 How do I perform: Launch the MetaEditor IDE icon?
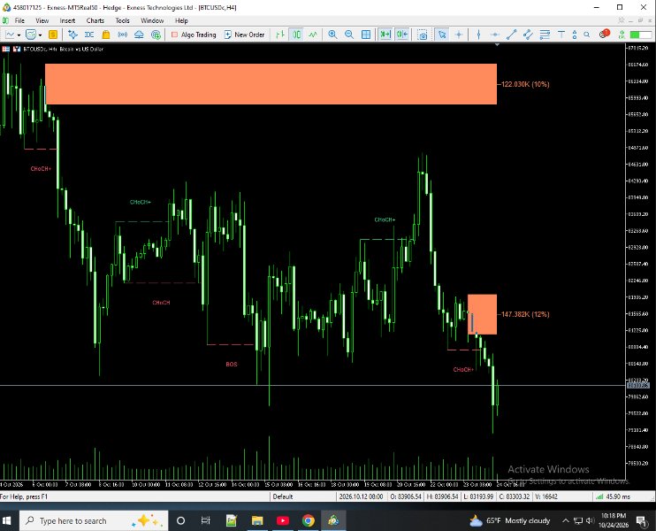[89, 35]
